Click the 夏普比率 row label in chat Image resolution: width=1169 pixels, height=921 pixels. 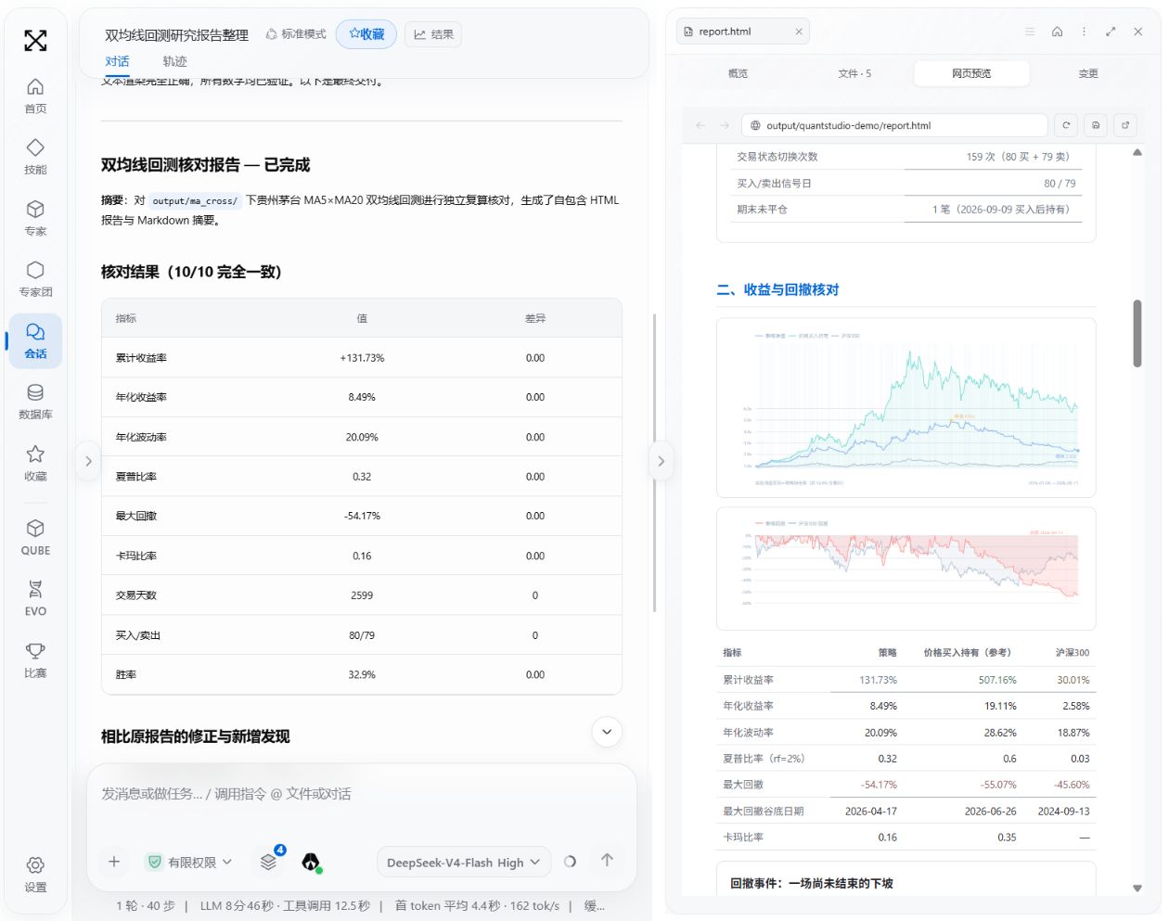point(136,477)
